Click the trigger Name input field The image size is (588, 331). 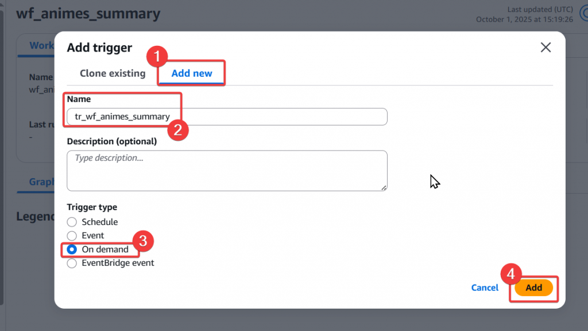coord(227,117)
